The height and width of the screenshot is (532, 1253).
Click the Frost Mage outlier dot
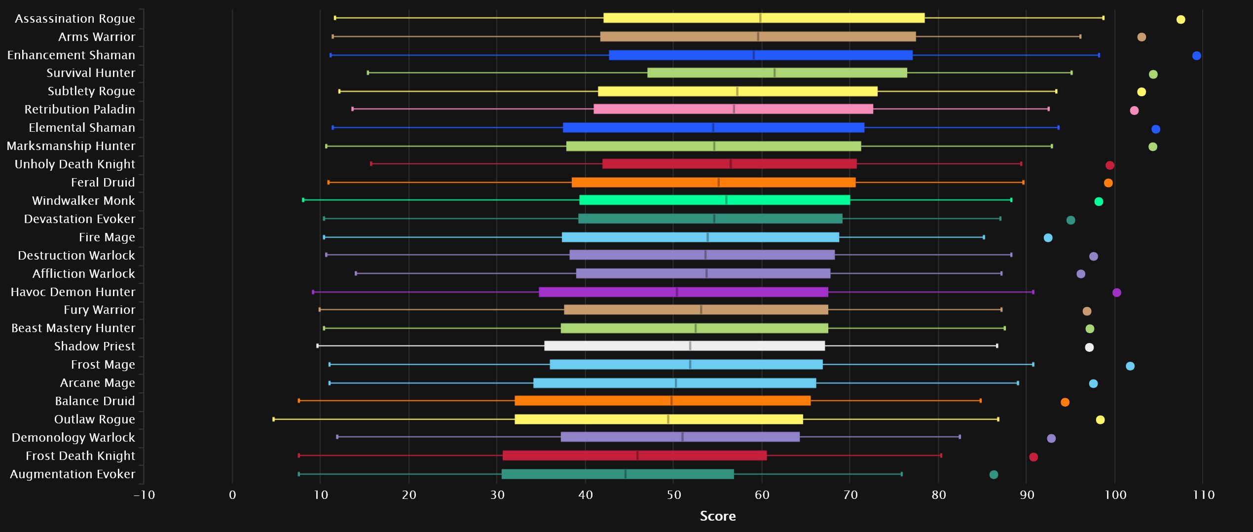click(1130, 366)
